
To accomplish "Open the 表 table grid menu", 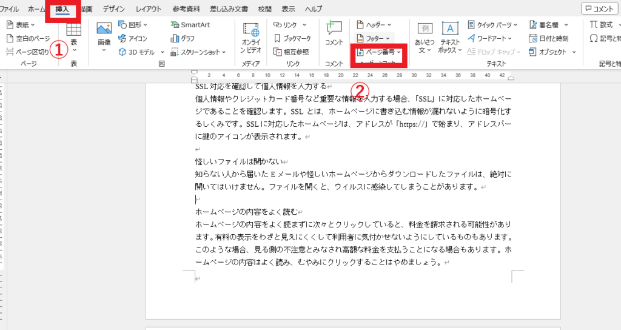I will 73,38.
